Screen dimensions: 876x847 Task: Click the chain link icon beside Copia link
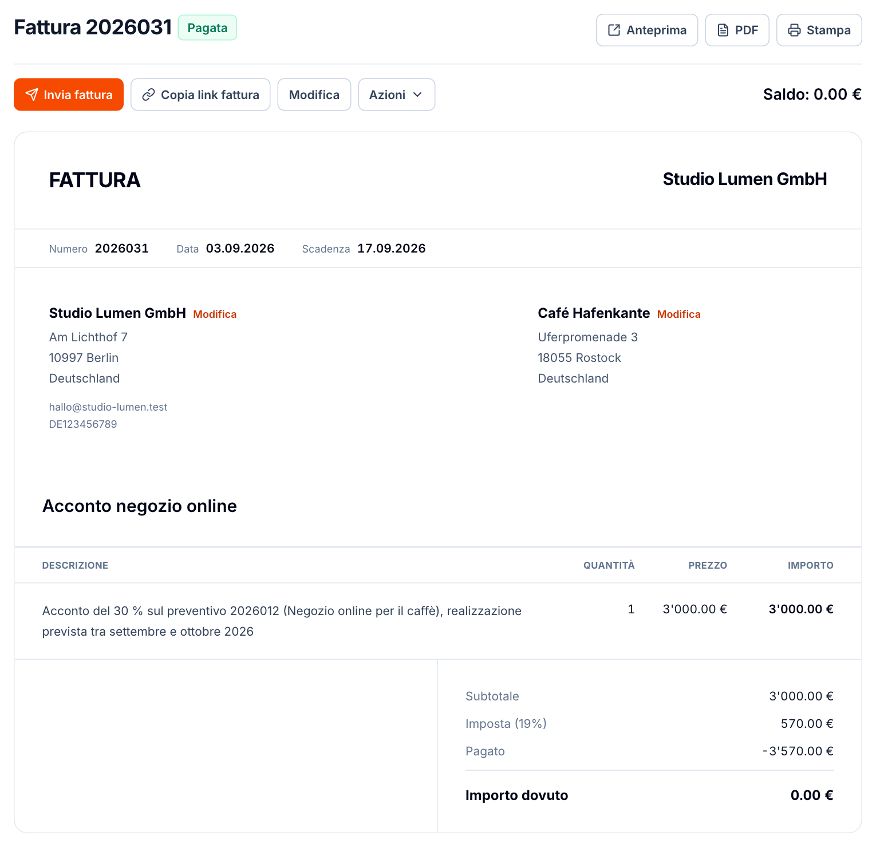coord(148,94)
